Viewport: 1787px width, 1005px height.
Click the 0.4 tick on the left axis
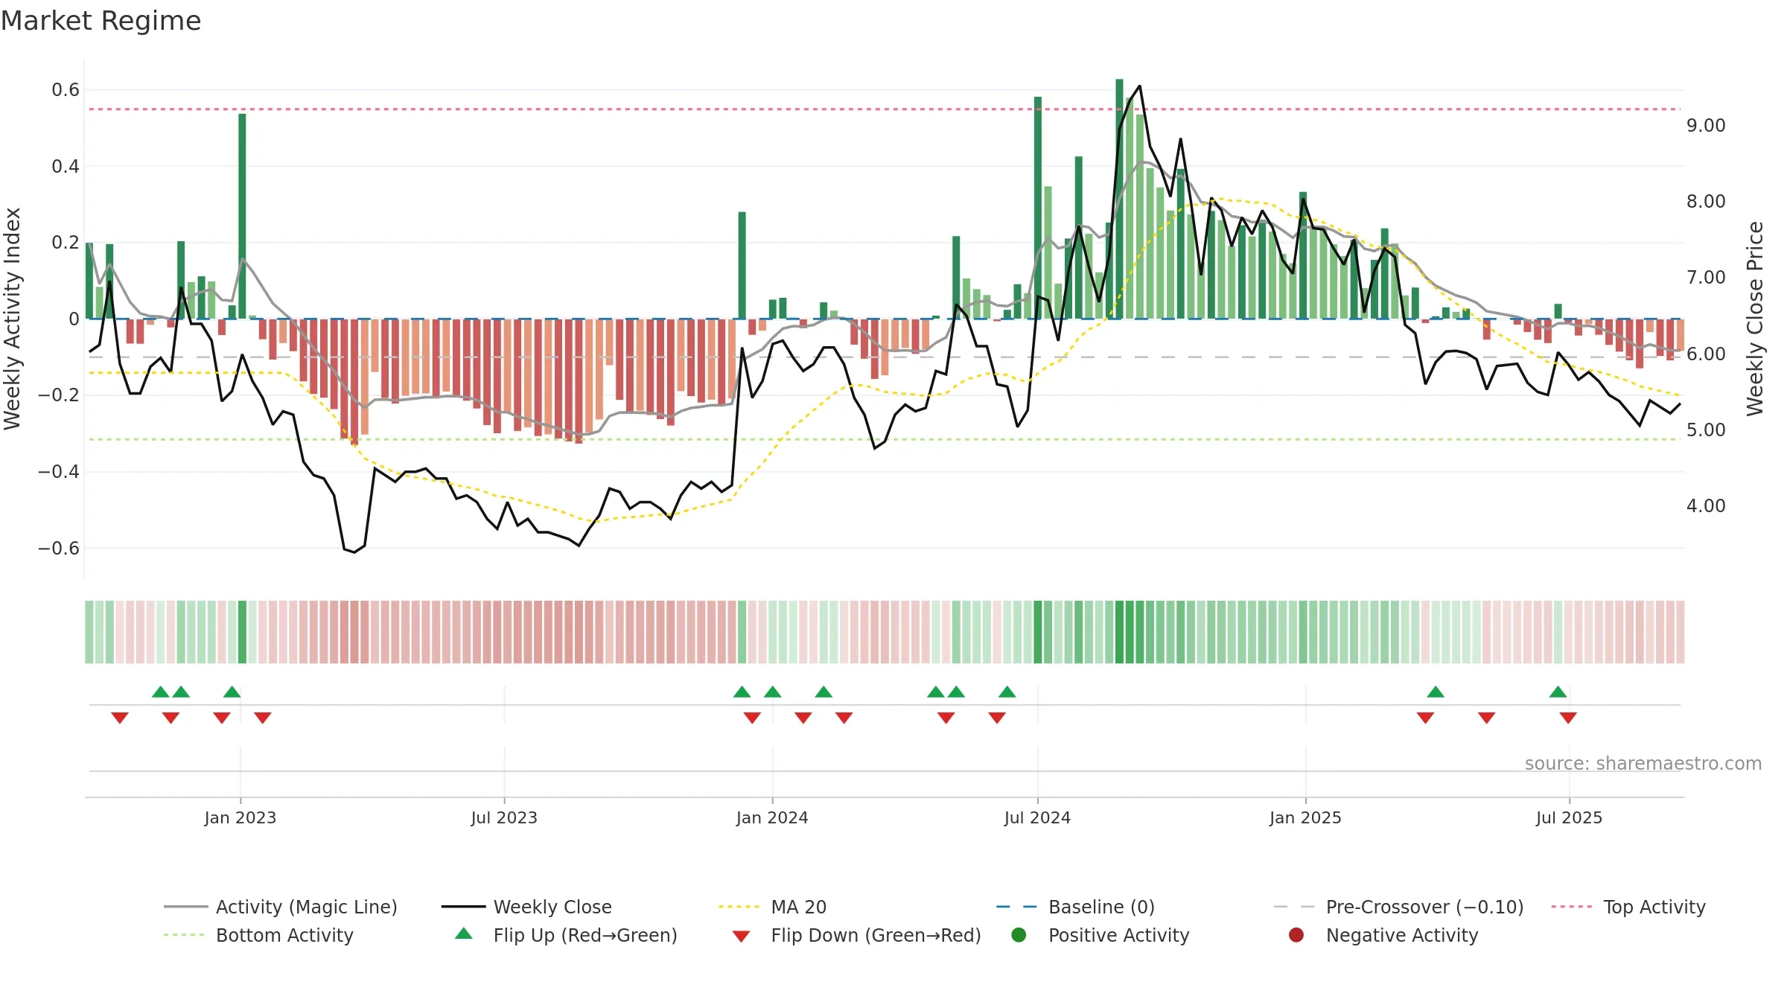[x=66, y=166]
